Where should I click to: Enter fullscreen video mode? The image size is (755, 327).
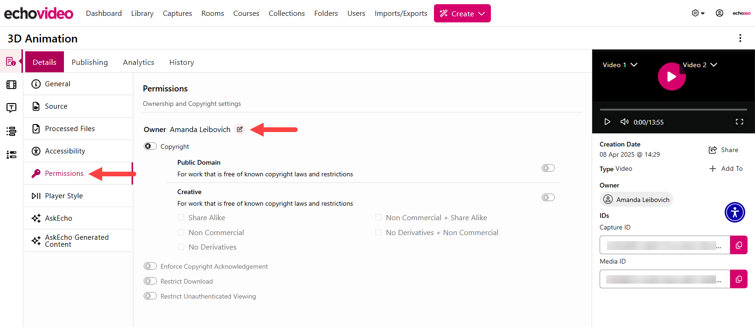point(740,122)
